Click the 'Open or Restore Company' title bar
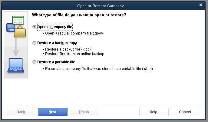Image resolution: width=208 pixels, height=122 pixels. pos(101,6)
